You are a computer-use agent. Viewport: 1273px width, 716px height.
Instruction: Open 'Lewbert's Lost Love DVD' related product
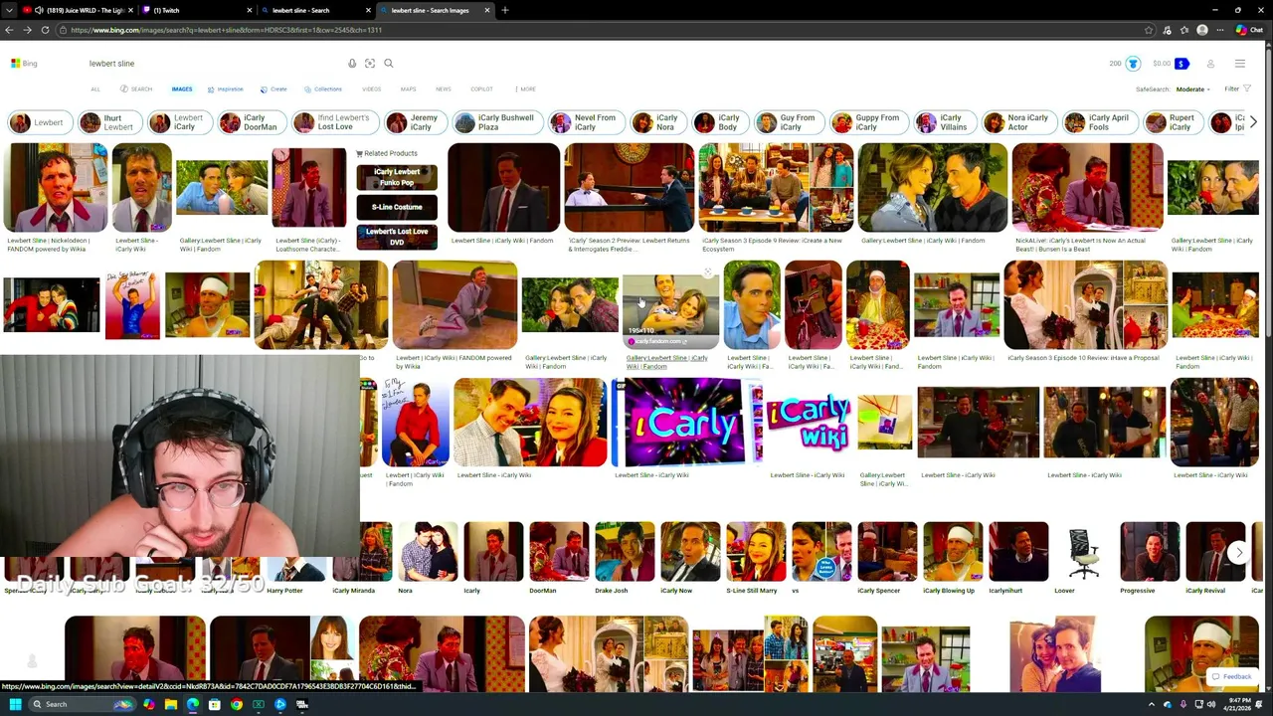click(397, 236)
